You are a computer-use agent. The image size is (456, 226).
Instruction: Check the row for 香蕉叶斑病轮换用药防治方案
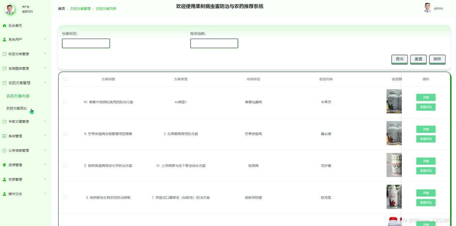(65, 102)
